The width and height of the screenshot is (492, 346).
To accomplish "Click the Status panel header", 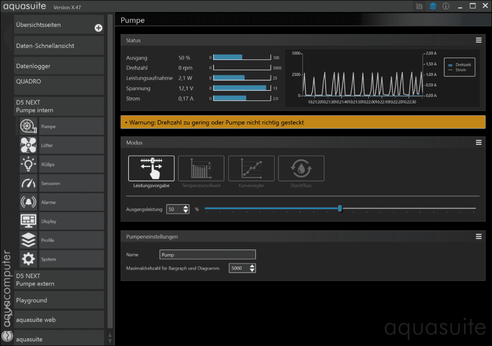I will tap(303, 40).
